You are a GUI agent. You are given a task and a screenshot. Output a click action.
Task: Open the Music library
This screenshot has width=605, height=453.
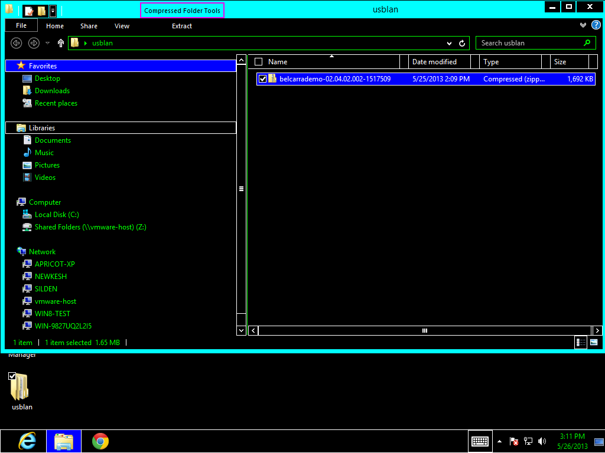click(x=44, y=153)
